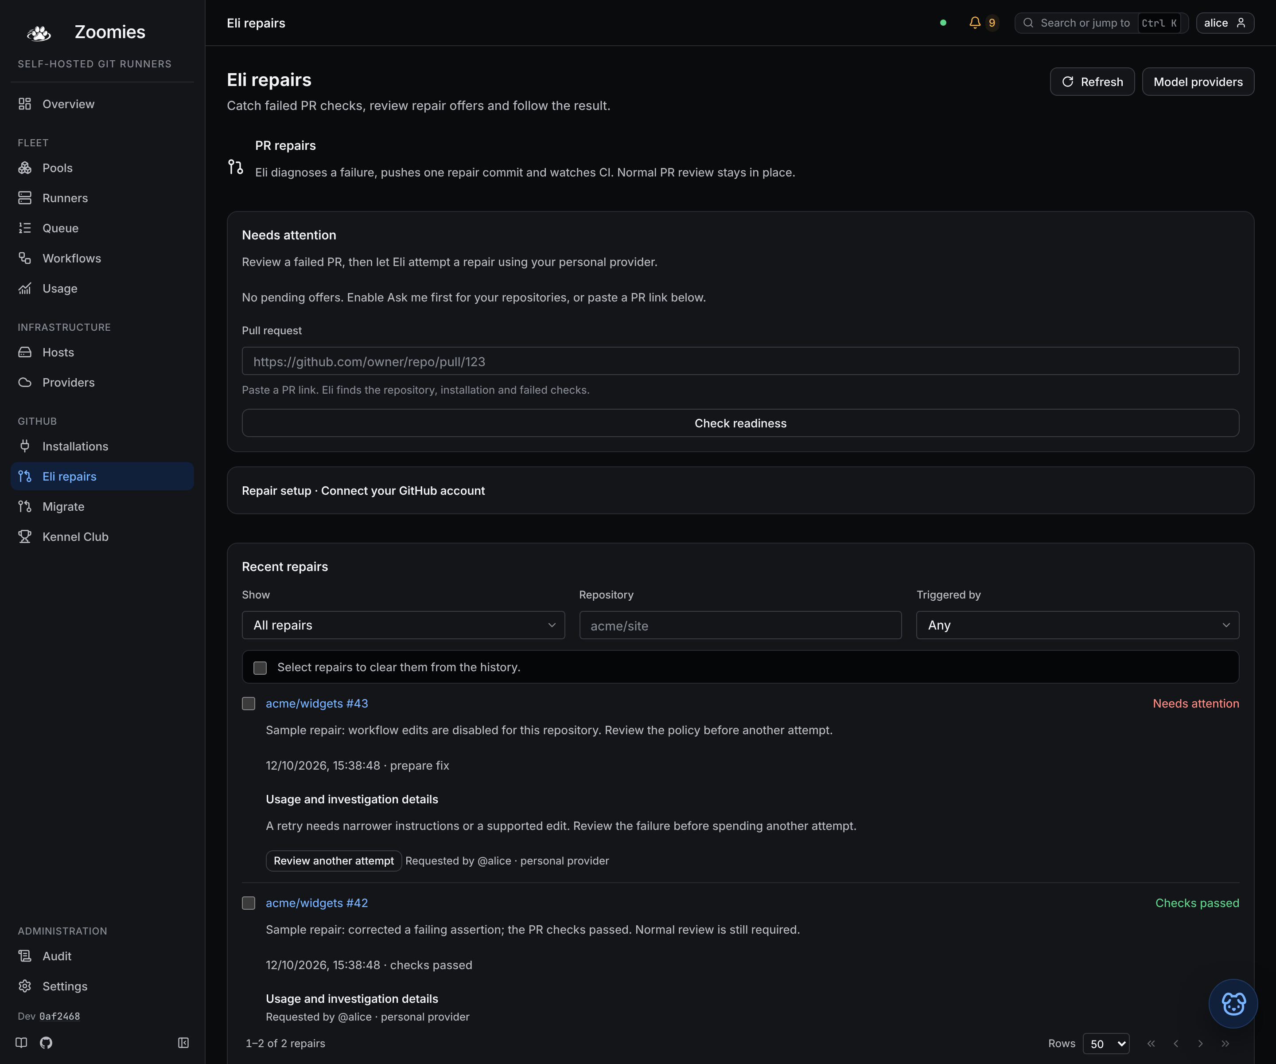Click the Repository filter input field
The image size is (1276, 1064).
[x=740, y=625]
